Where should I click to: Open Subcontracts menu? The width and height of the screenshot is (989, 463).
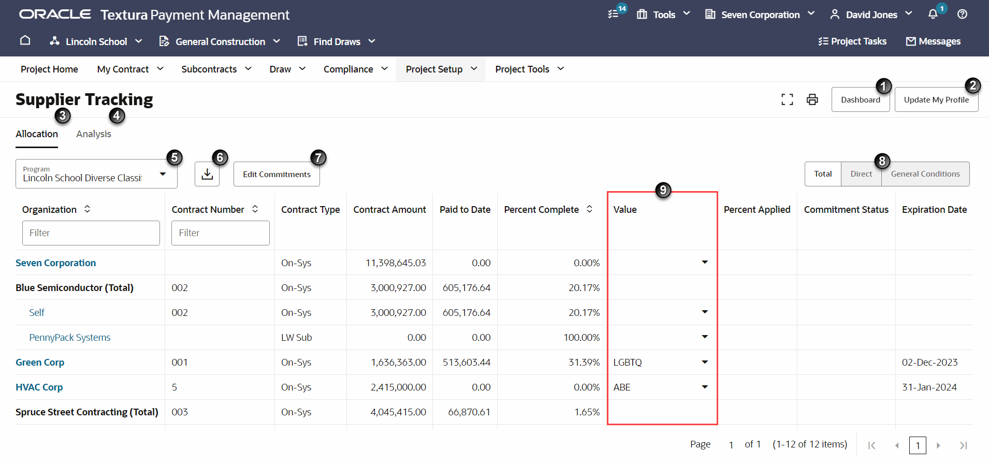click(x=216, y=69)
